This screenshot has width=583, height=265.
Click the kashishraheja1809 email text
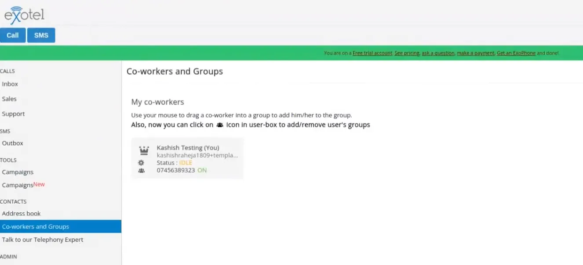[x=197, y=155]
